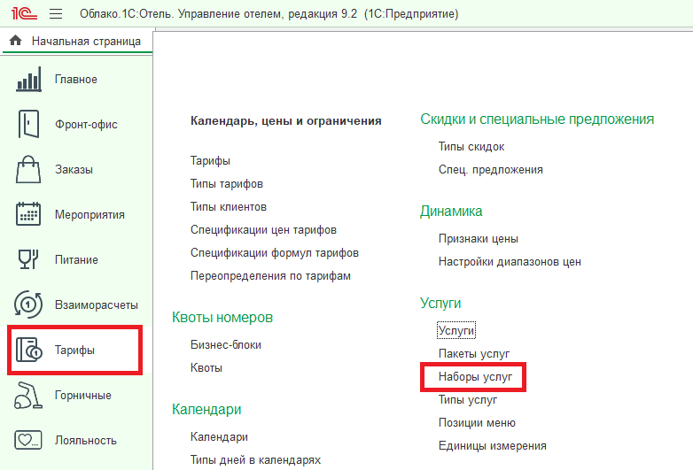Click the Календари group heading

206,410
